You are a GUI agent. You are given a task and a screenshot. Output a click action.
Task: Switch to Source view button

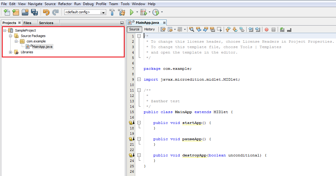tap(134, 29)
